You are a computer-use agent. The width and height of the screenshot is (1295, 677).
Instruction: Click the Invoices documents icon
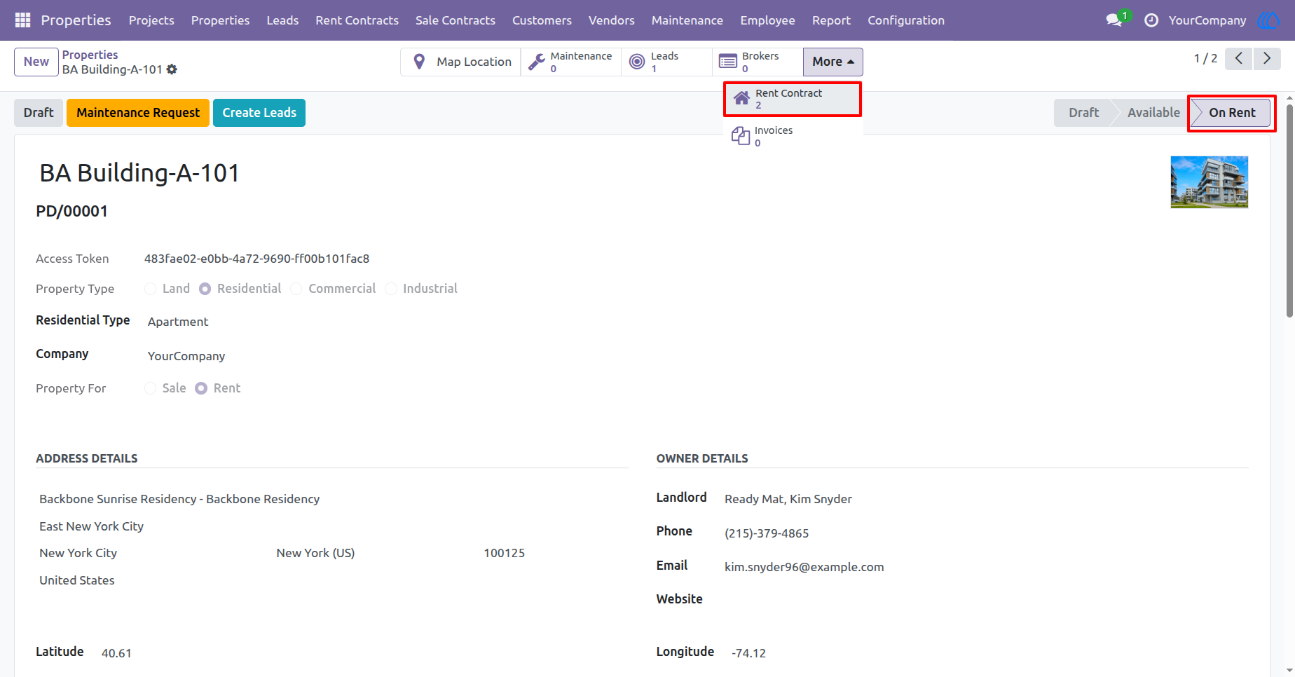(x=741, y=136)
